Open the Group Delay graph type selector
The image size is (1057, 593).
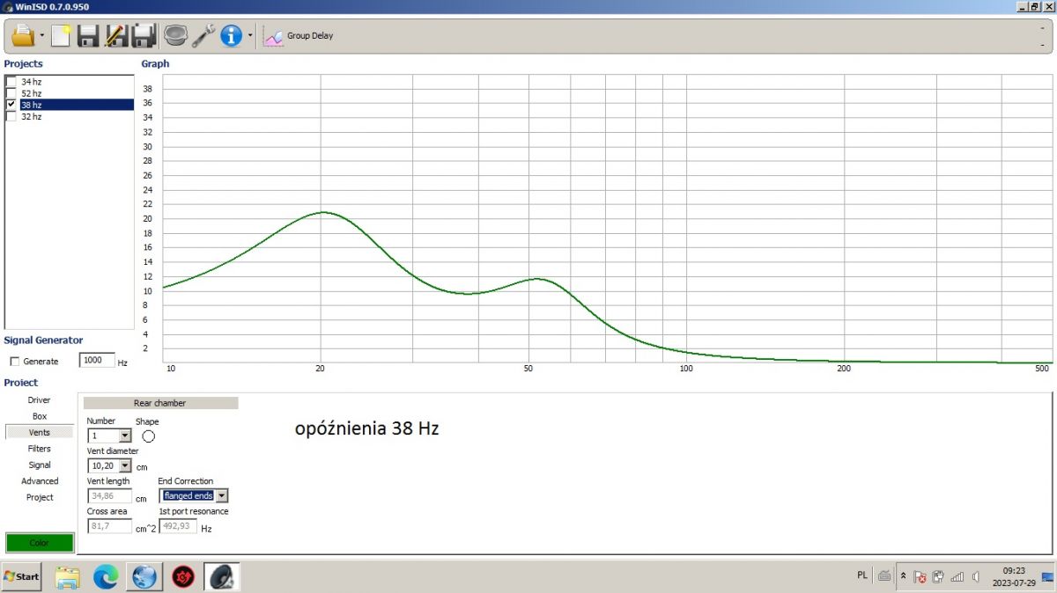click(299, 36)
